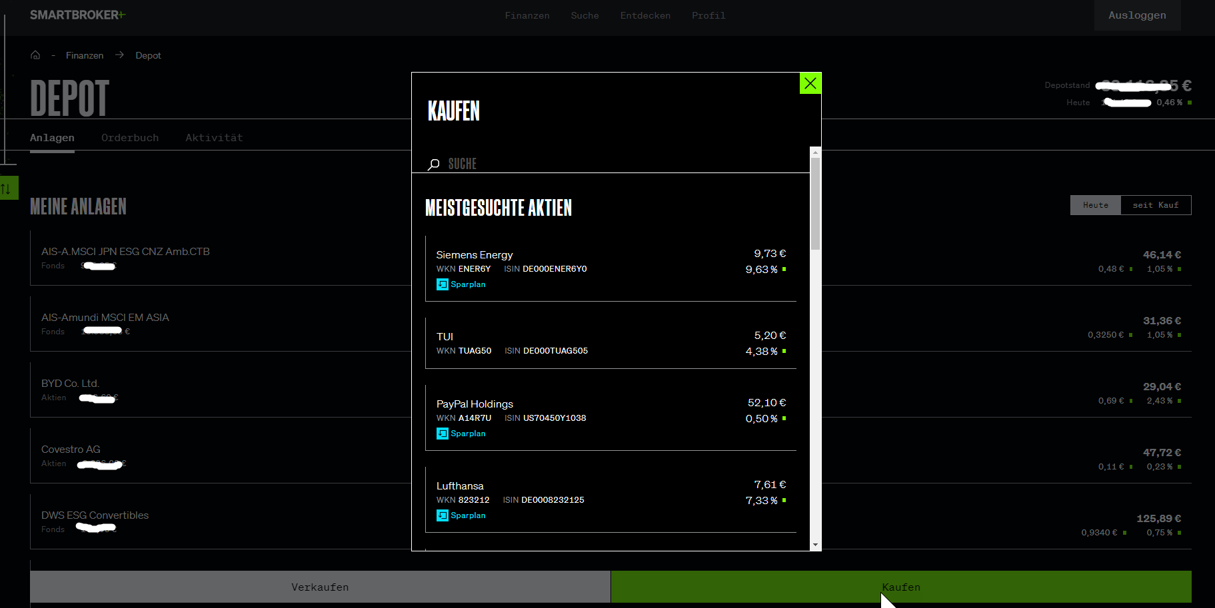Click the SMARTBROKER+ logo
The image size is (1215, 608).
click(77, 15)
